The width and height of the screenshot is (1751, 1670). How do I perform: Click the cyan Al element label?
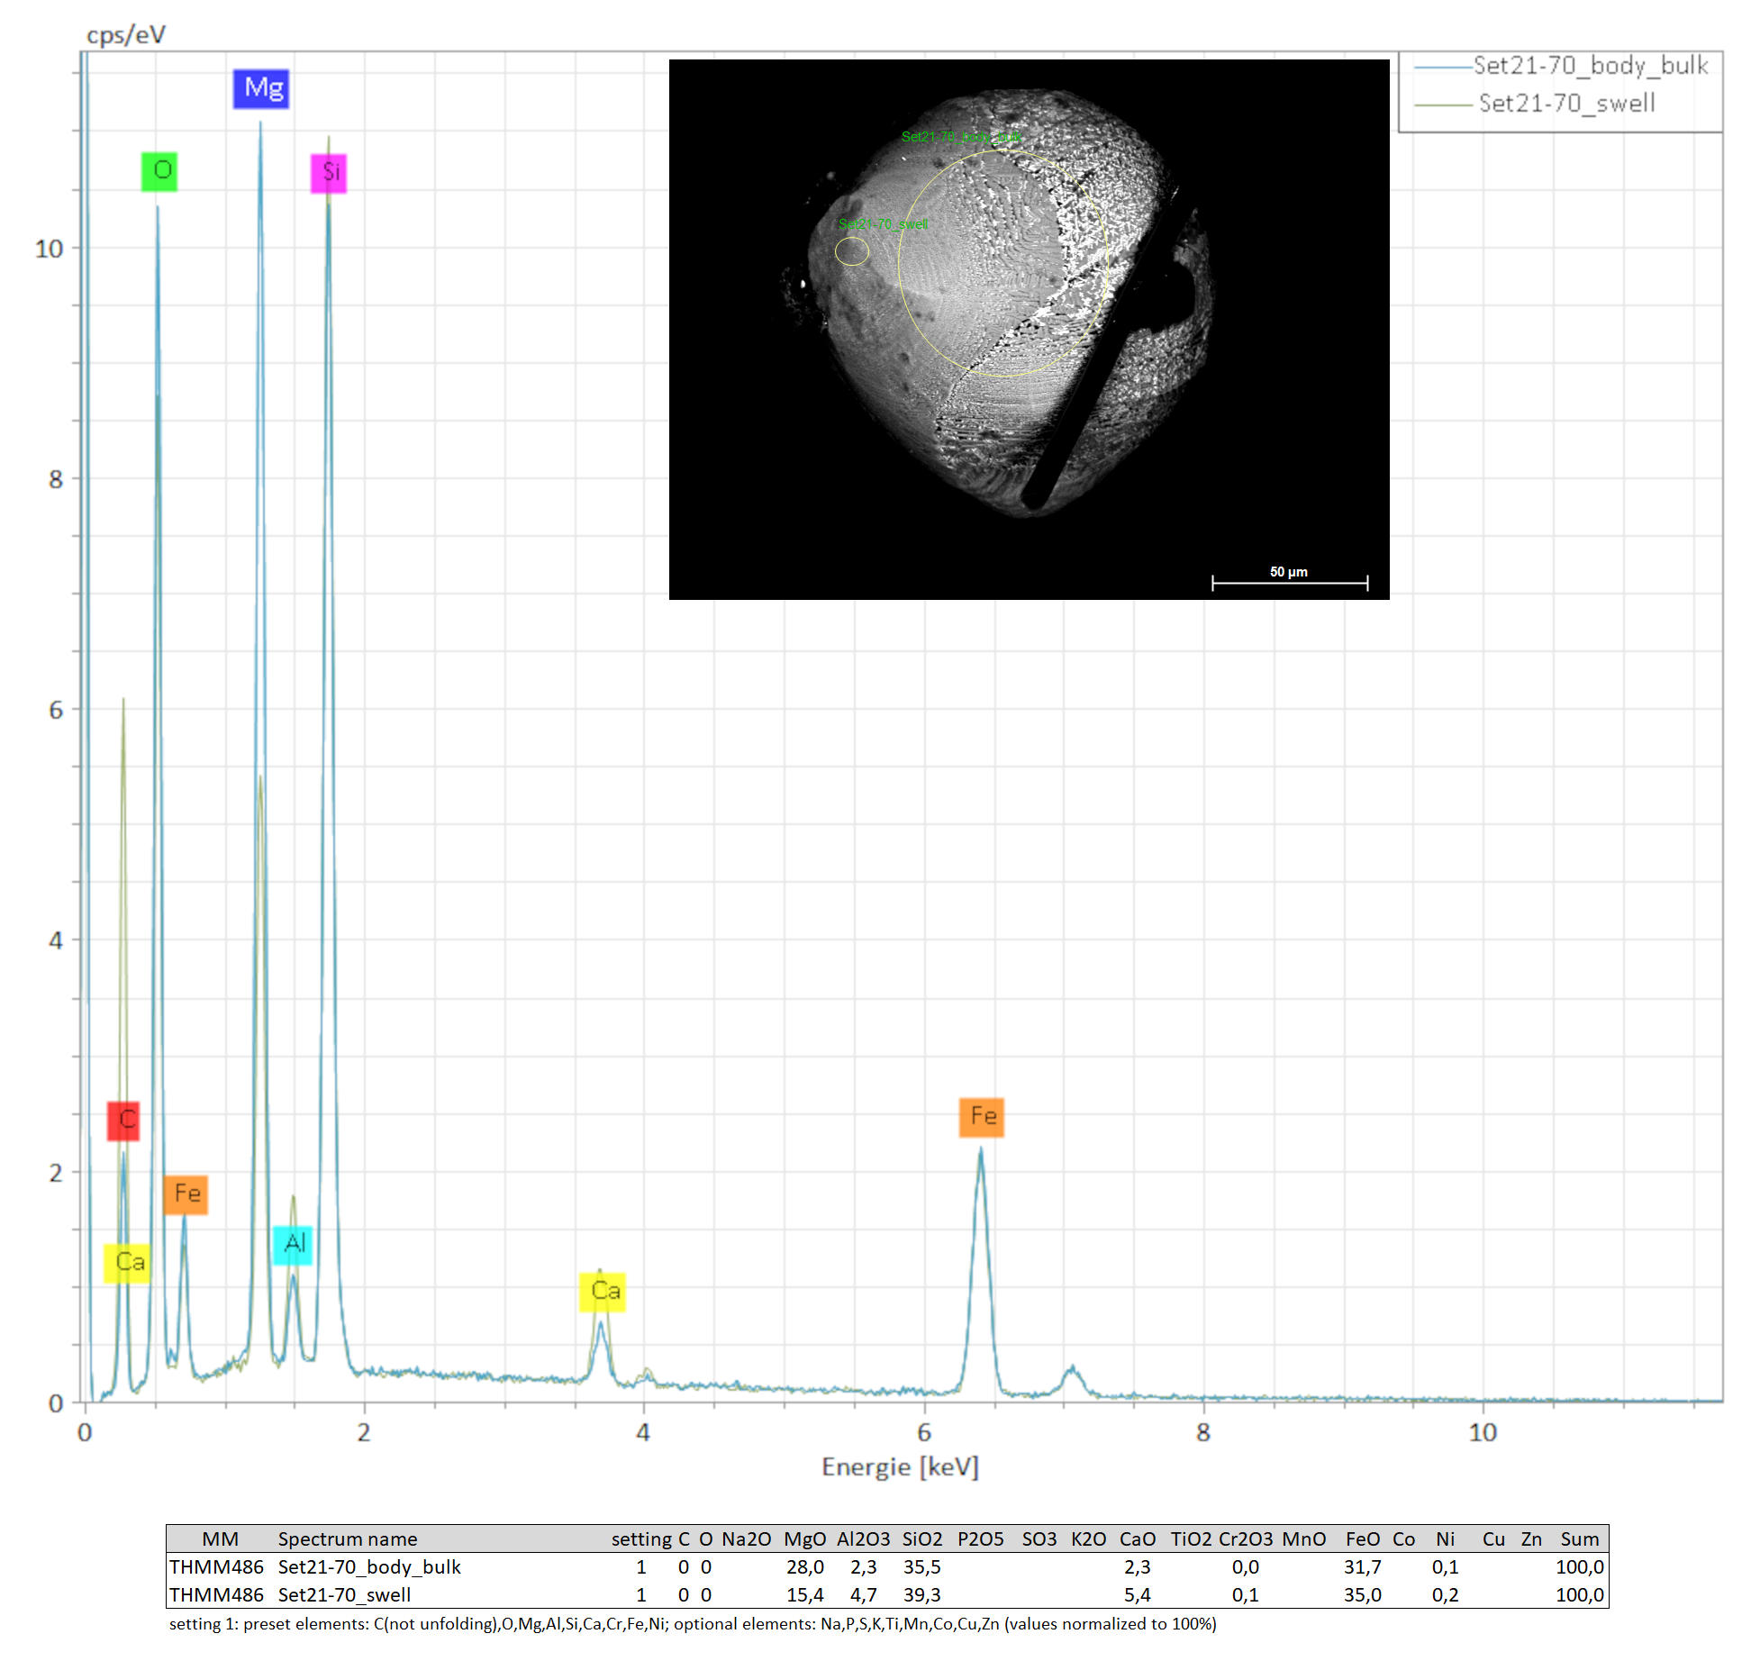(x=293, y=1244)
